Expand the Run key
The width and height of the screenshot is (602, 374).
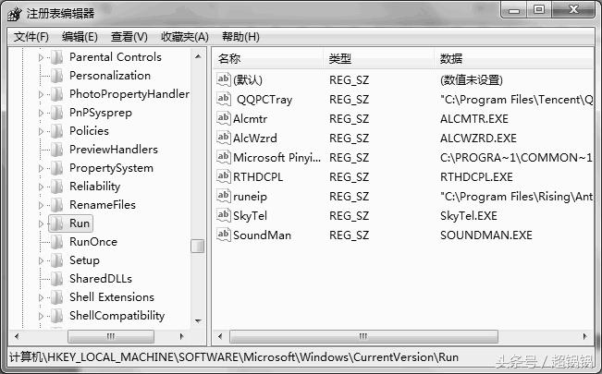(41, 223)
